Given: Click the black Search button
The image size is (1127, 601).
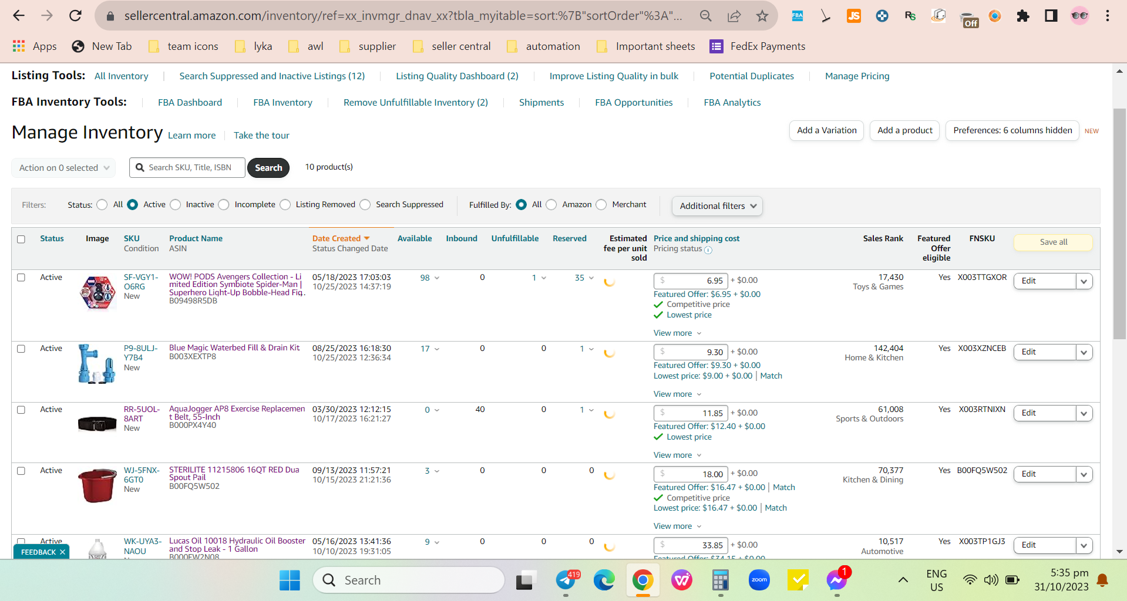Looking at the screenshot, I should point(268,168).
